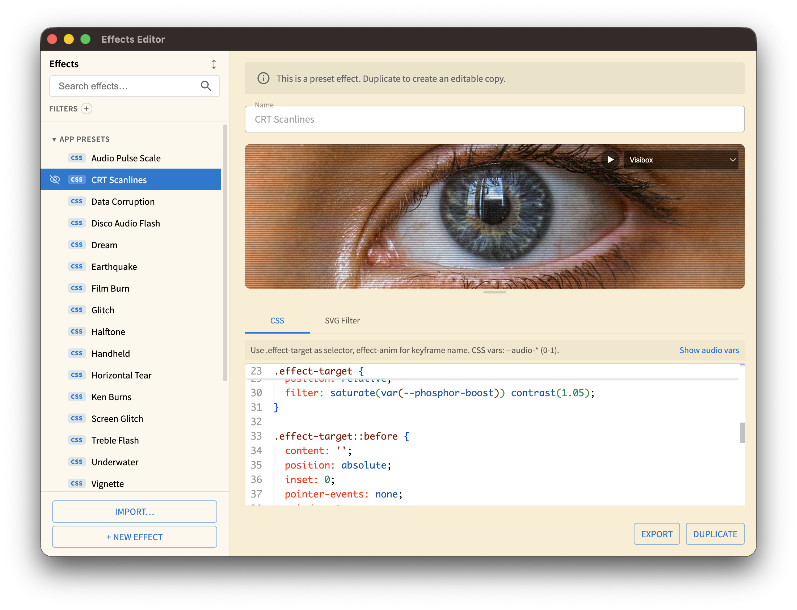The width and height of the screenshot is (797, 610).
Task: Click the EXPORT button
Action: pos(657,534)
